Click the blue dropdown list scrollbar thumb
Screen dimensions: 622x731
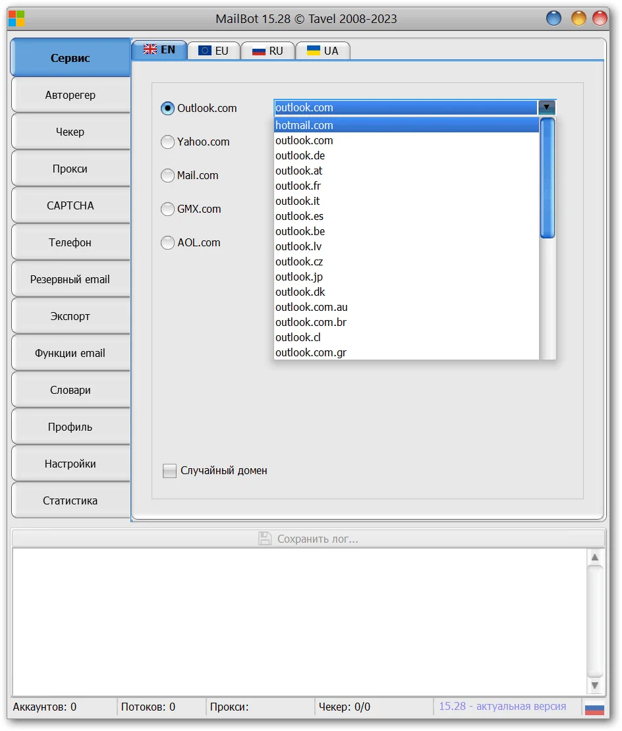pyautogui.click(x=548, y=178)
